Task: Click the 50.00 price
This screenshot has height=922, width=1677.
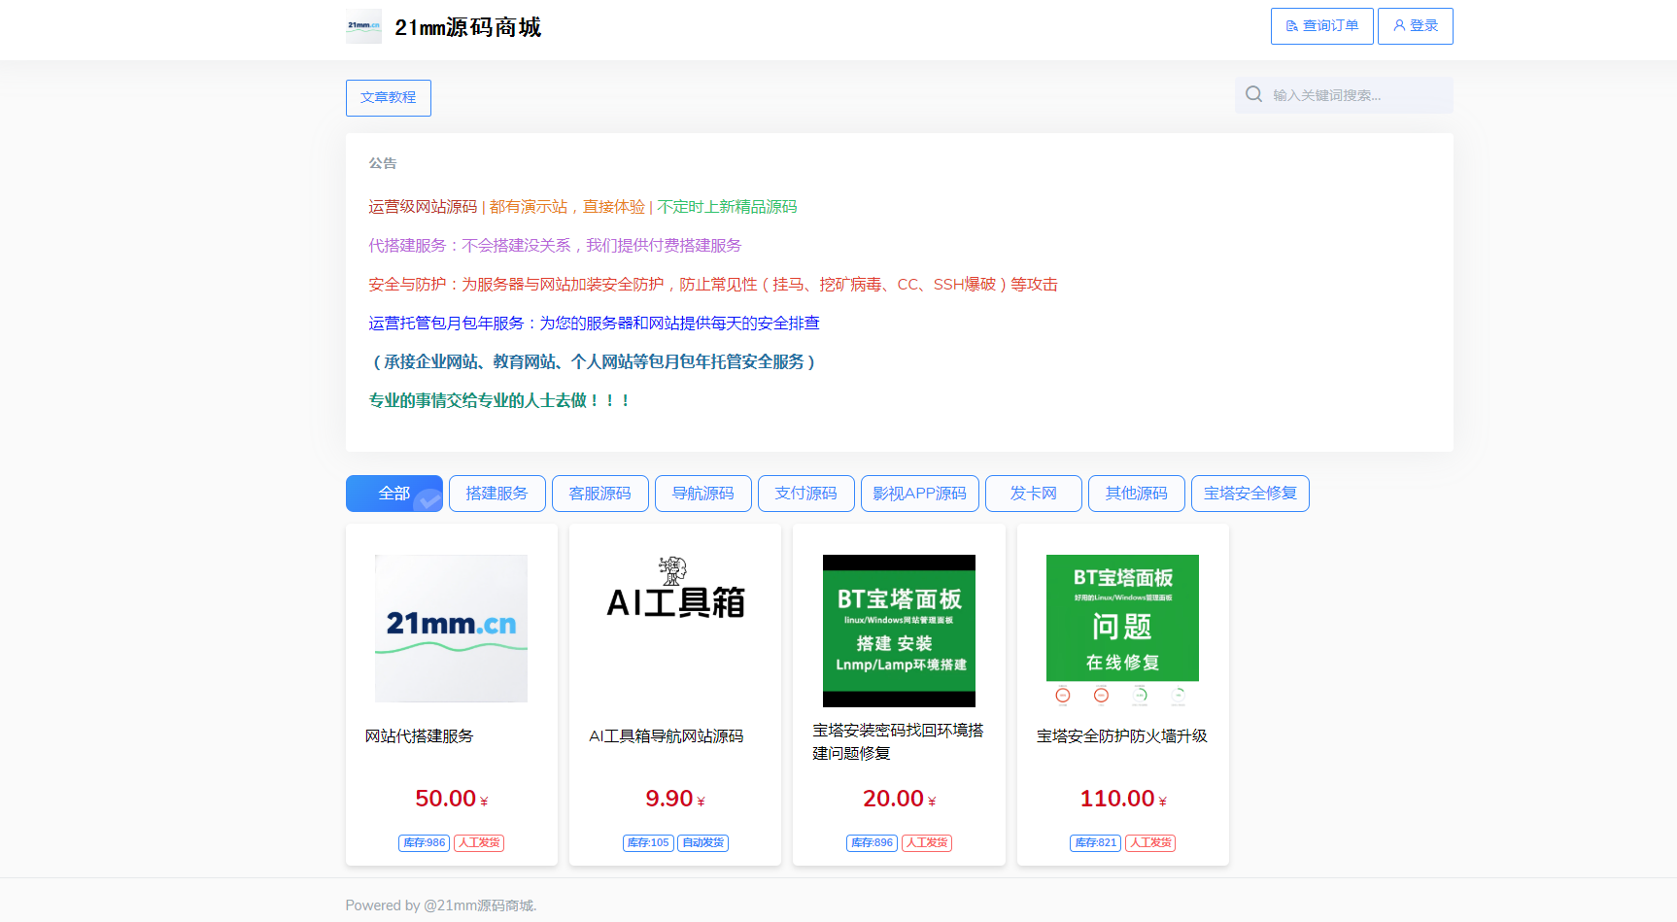Action: (452, 799)
